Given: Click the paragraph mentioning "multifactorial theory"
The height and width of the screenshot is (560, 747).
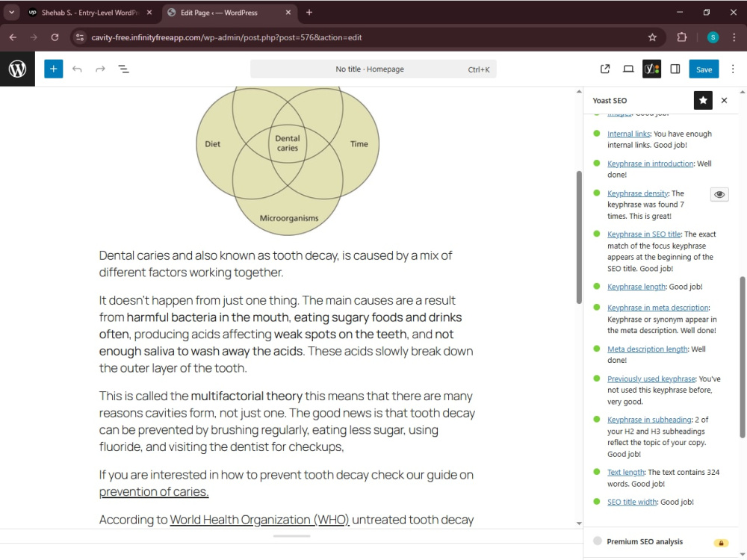Looking at the screenshot, I should coord(286,421).
